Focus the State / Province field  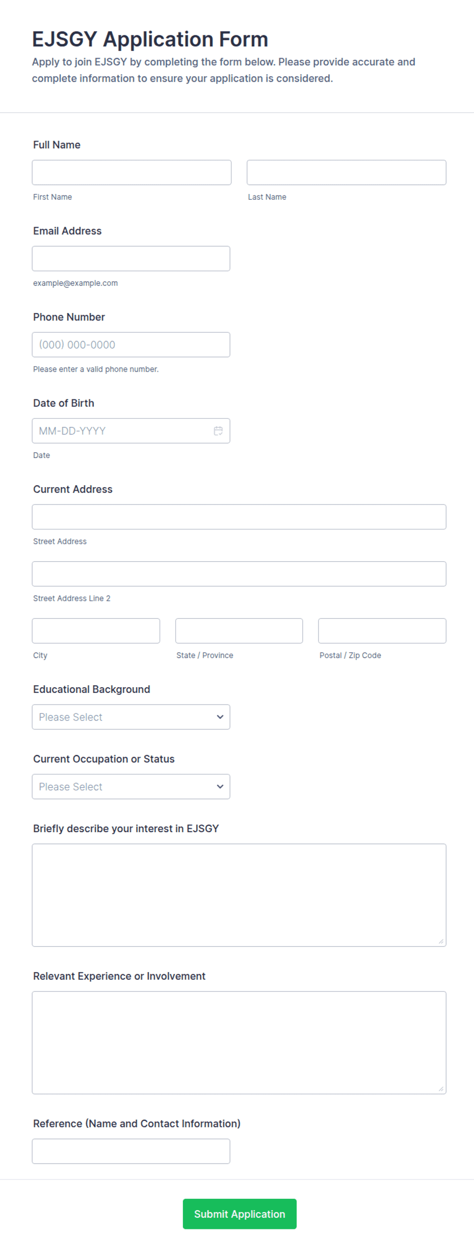click(239, 631)
